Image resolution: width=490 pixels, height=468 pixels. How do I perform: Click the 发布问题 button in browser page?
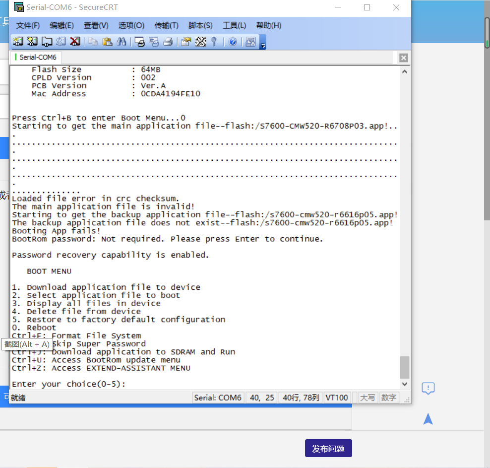(x=328, y=448)
